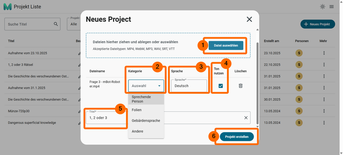Image resolution: width=343 pixels, height=155 pixels.
Task: Open more options for 13.05.2024 Münze row
Action: click(x=324, y=111)
